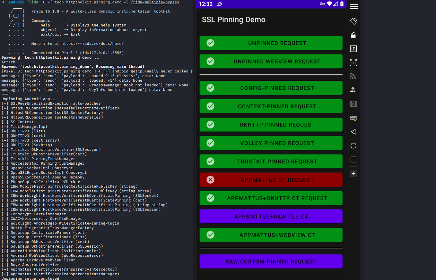Launch the Open GApps installer

click(x=353, y=118)
